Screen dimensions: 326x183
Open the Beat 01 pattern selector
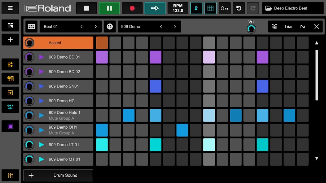coord(59,27)
